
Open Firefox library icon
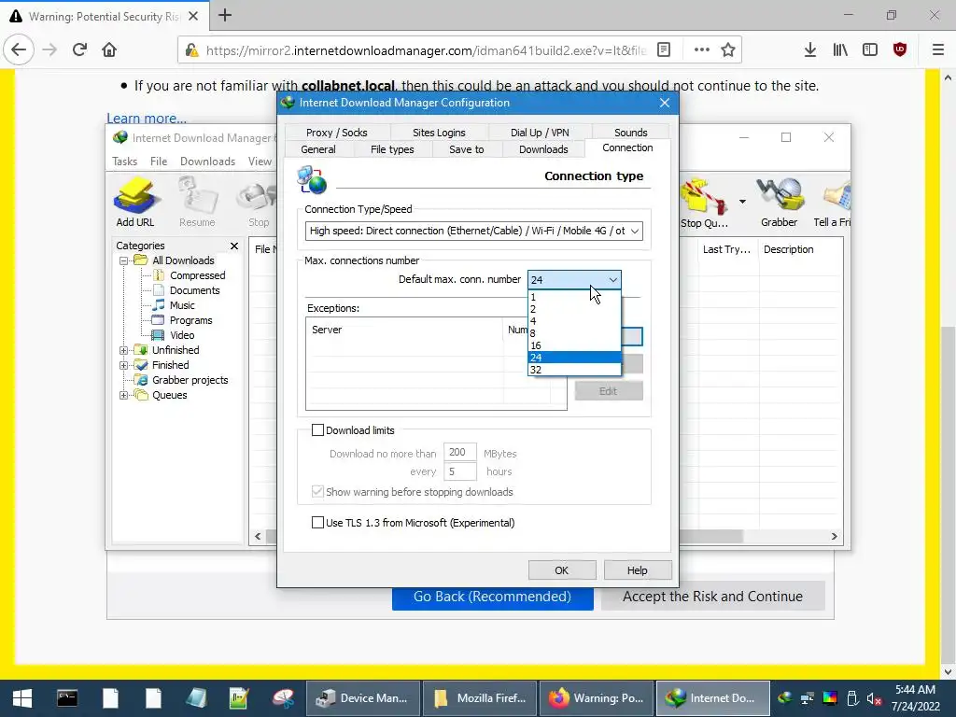[x=840, y=49]
